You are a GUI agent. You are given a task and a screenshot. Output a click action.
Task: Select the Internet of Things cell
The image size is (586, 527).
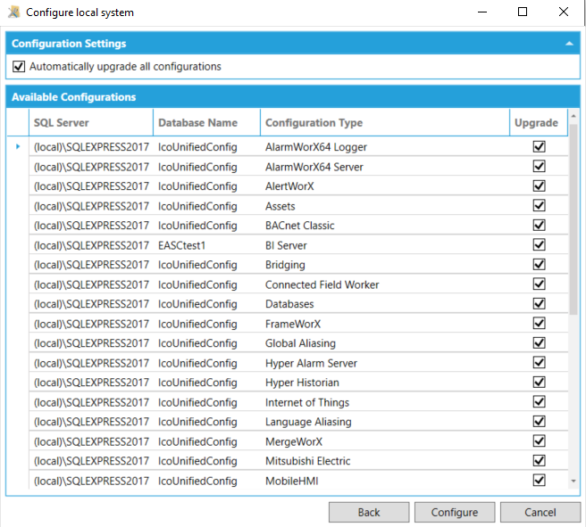385,402
